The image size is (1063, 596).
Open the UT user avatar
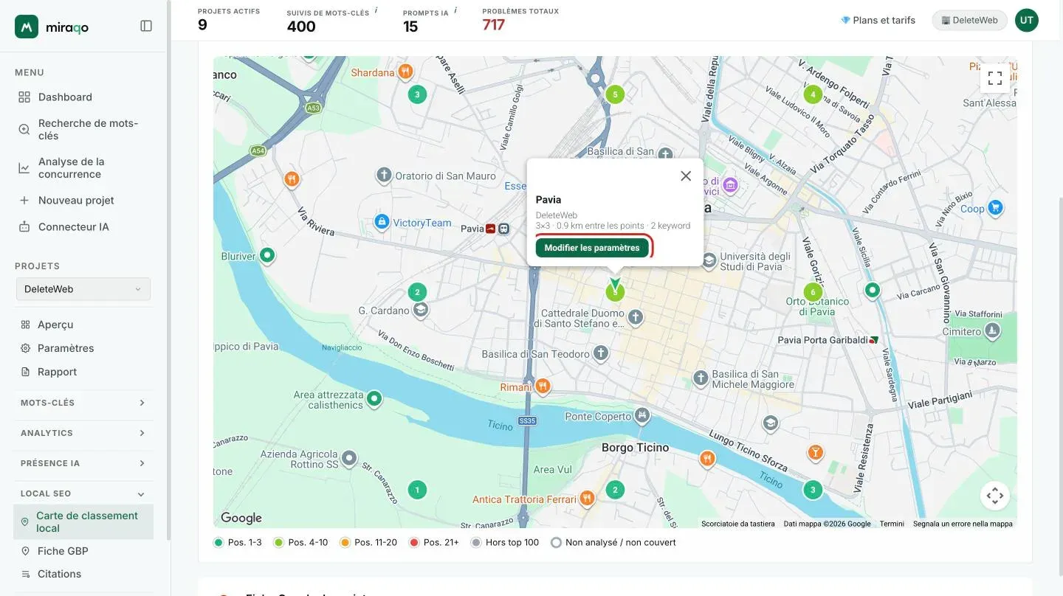click(1026, 21)
